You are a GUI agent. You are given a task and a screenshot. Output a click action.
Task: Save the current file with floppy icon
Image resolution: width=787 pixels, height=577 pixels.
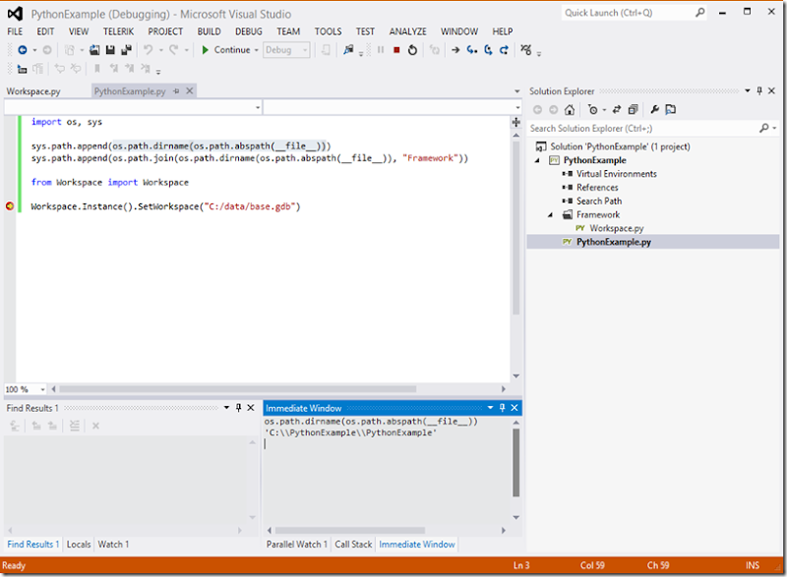110,49
